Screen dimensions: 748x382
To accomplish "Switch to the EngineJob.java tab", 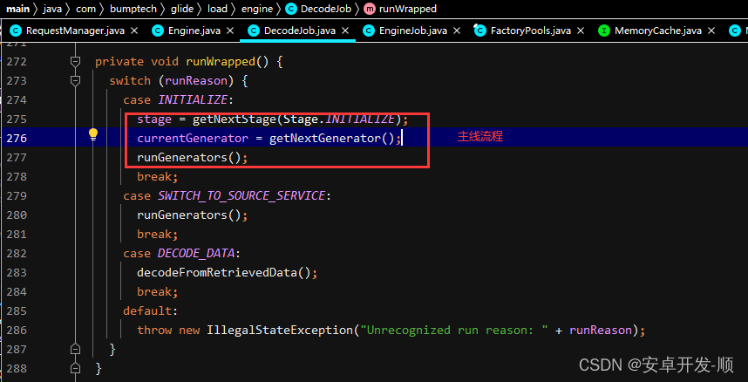I will tap(412, 31).
